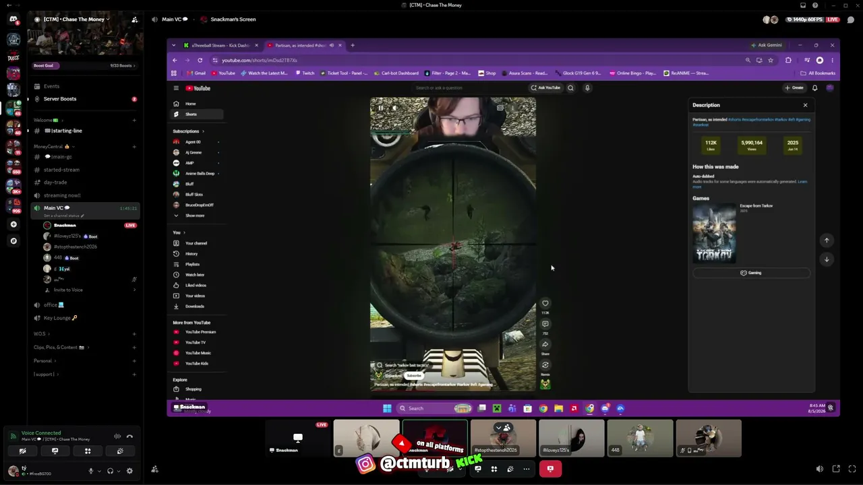Open Discord user settings gear
The width and height of the screenshot is (863, 485).
pos(129,471)
